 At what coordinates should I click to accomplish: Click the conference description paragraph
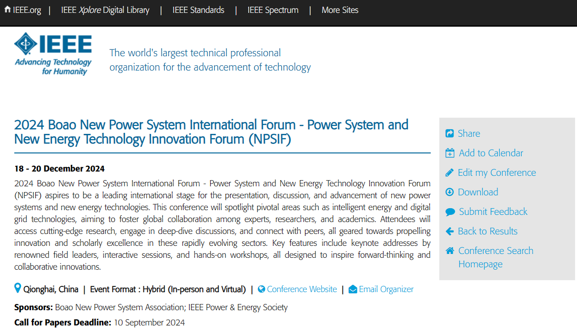(x=223, y=225)
